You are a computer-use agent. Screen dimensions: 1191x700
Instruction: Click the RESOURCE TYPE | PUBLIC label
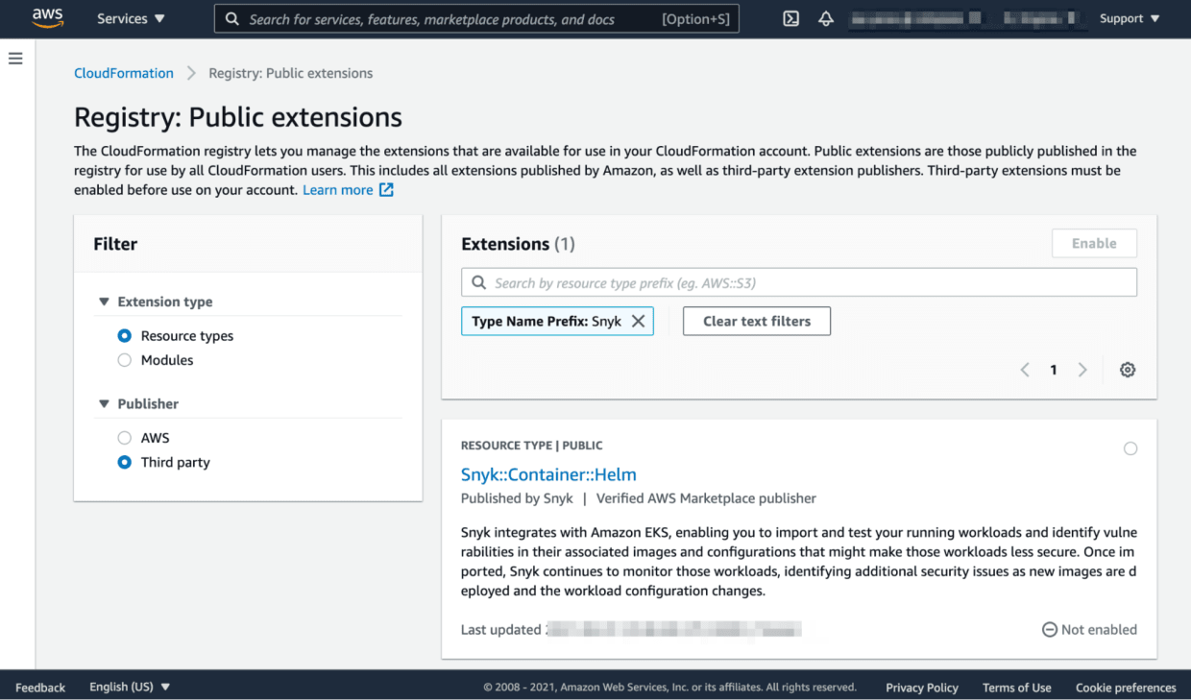[x=532, y=446]
